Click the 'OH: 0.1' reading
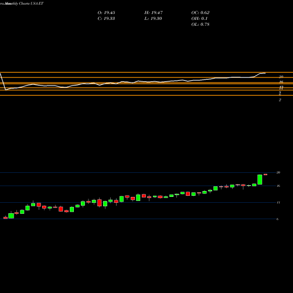The image size is (293, 293). (199, 19)
